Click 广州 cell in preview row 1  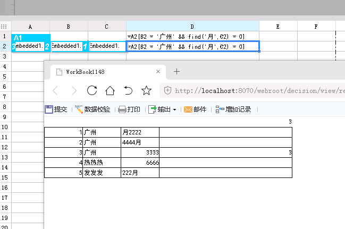tap(102, 132)
